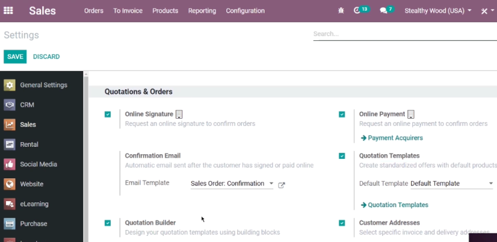Screen dimensions: 497x242
Task: Toggle the Quotation Builder checkbox
Action: point(107,223)
